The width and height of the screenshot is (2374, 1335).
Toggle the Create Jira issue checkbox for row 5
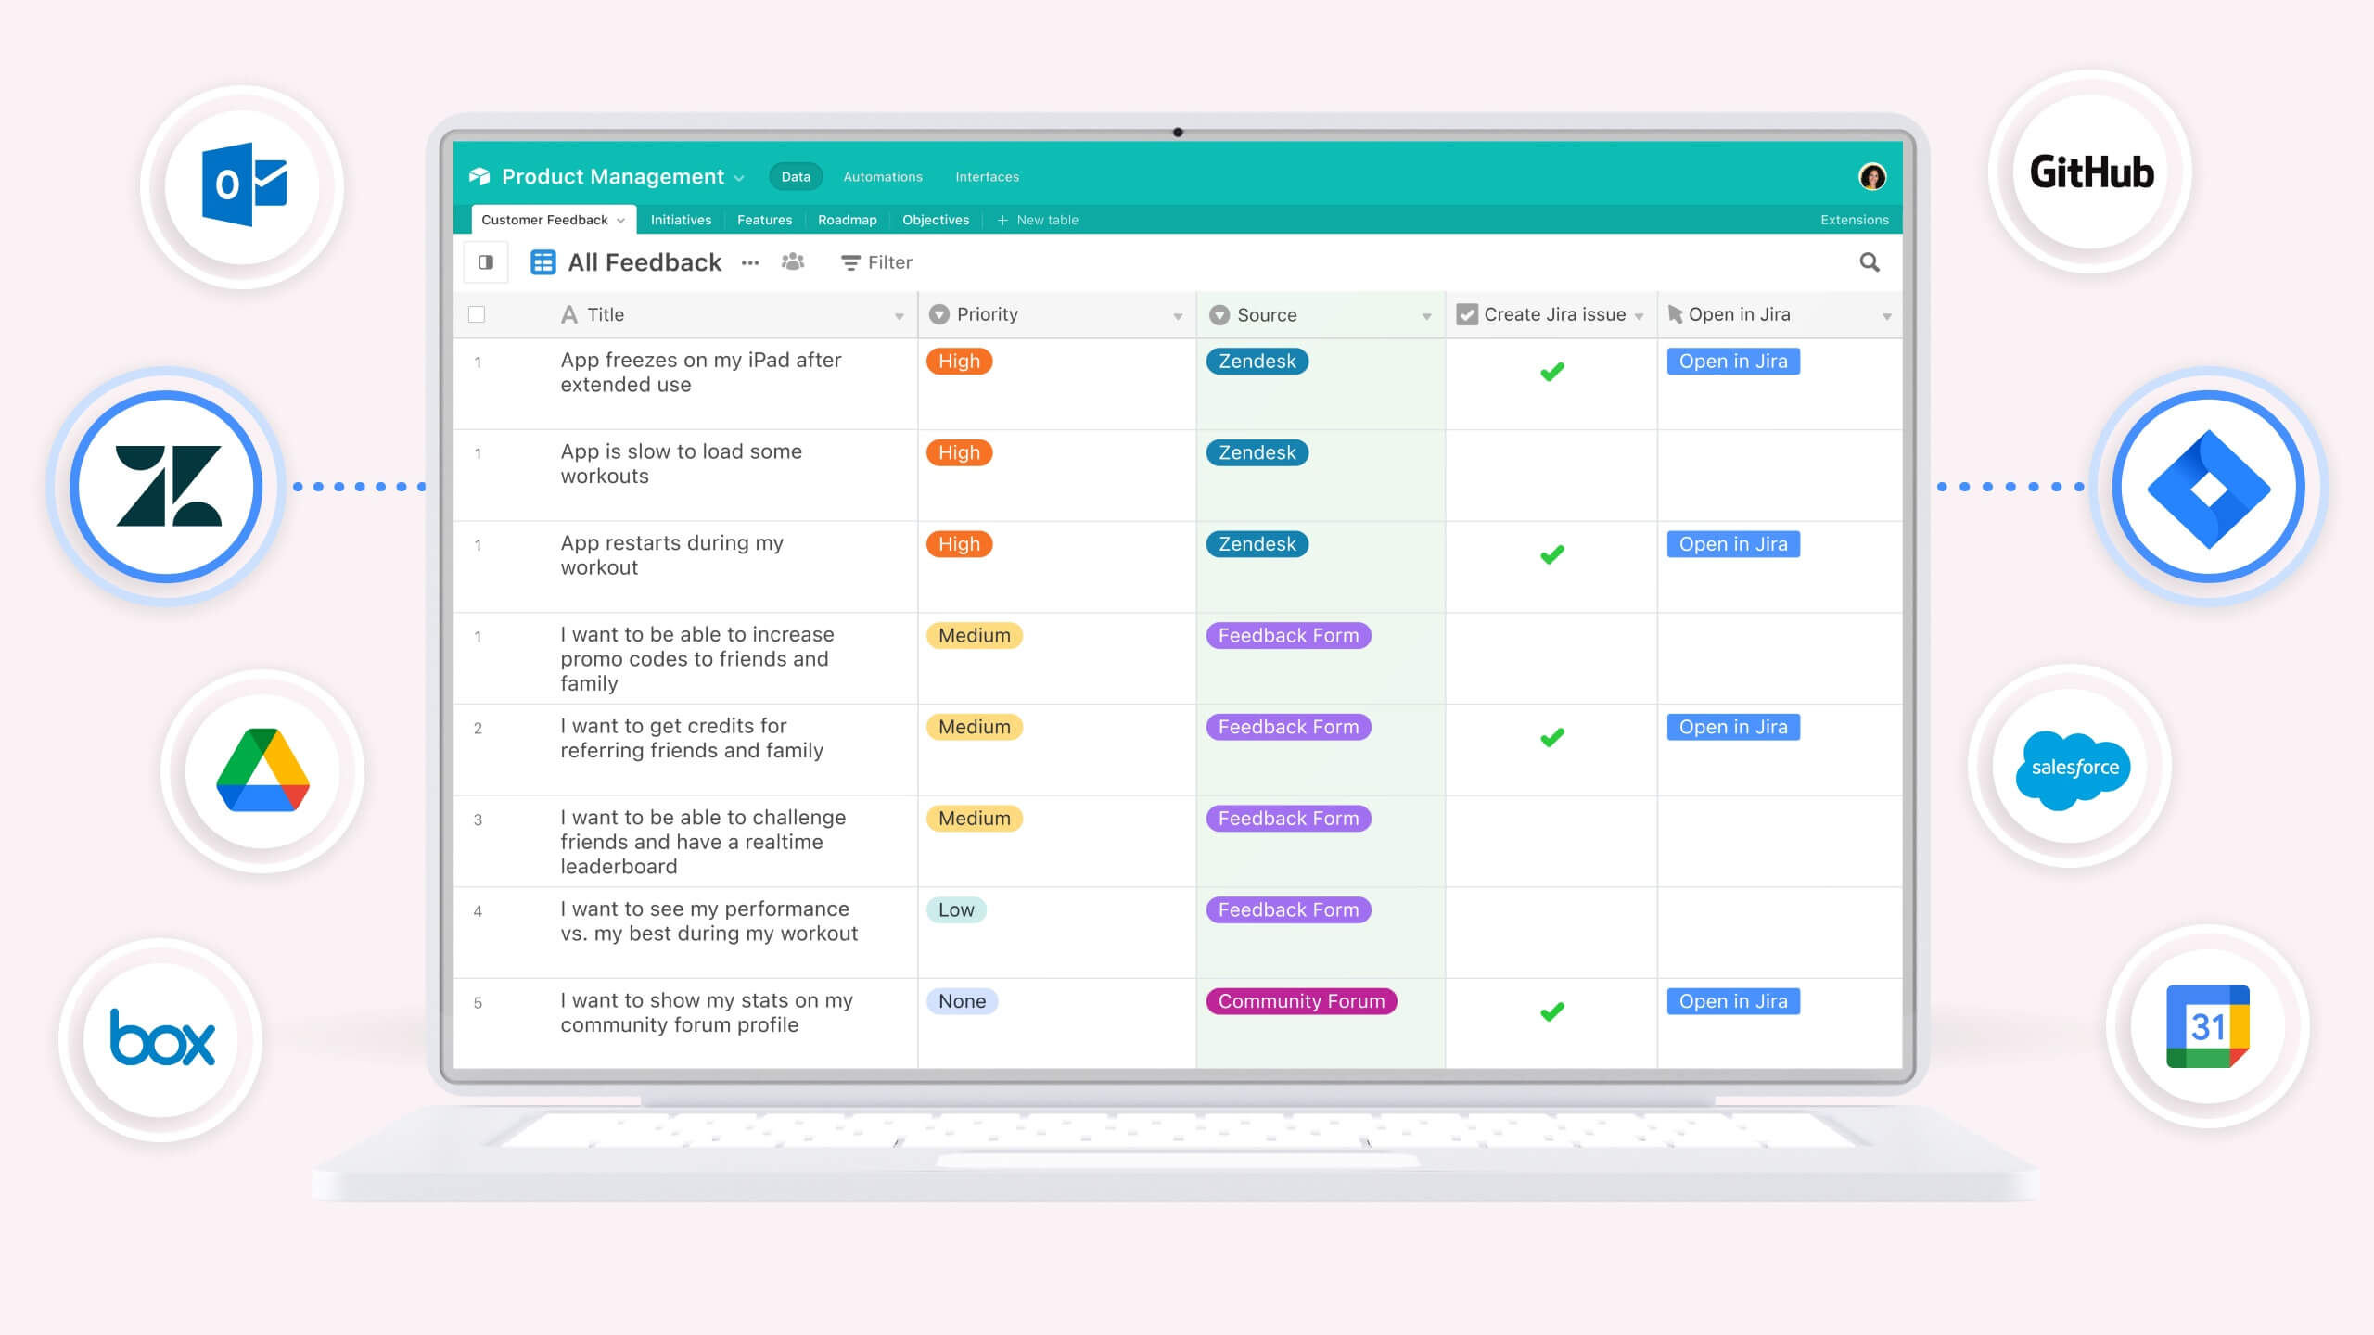point(1552,1011)
